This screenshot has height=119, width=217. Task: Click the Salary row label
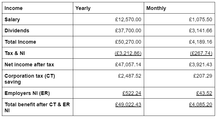pyautogui.click(x=12, y=20)
